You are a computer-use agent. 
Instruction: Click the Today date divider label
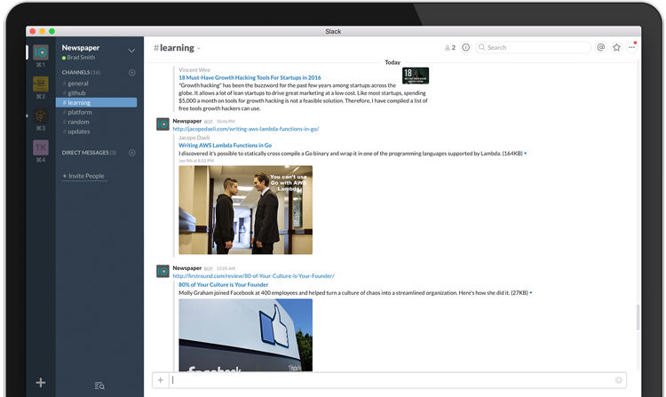coord(392,62)
